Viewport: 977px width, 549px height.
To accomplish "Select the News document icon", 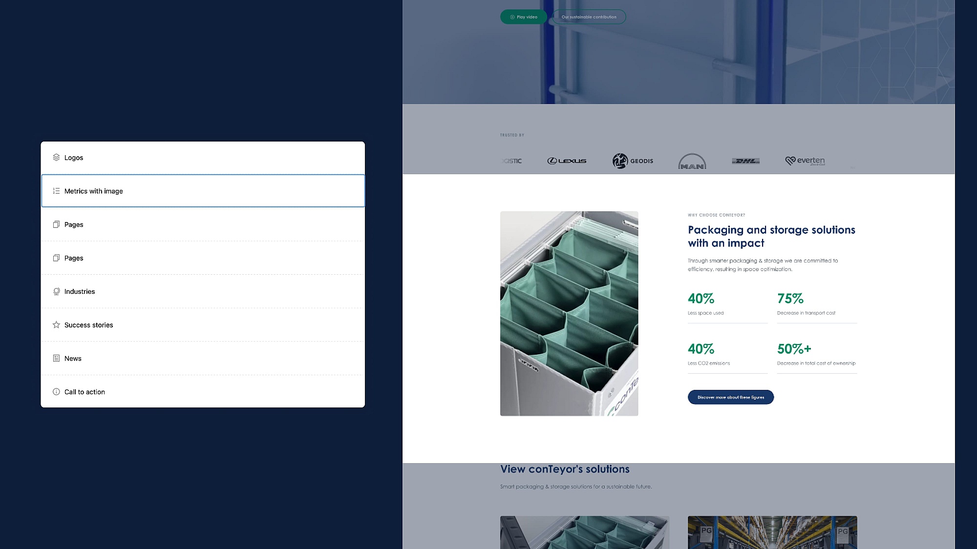I will coord(56,358).
